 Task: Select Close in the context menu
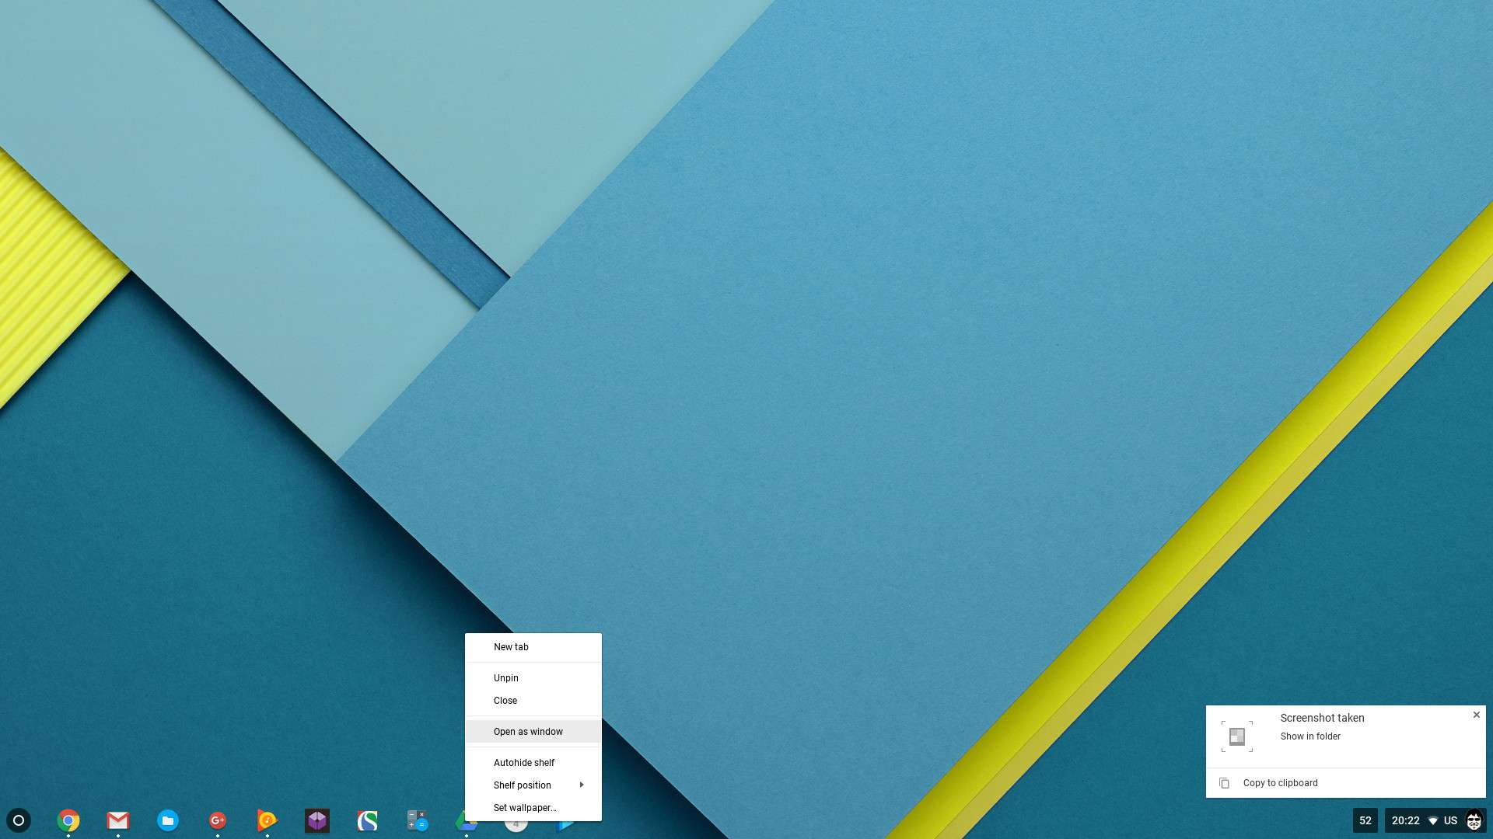point(533,701)
